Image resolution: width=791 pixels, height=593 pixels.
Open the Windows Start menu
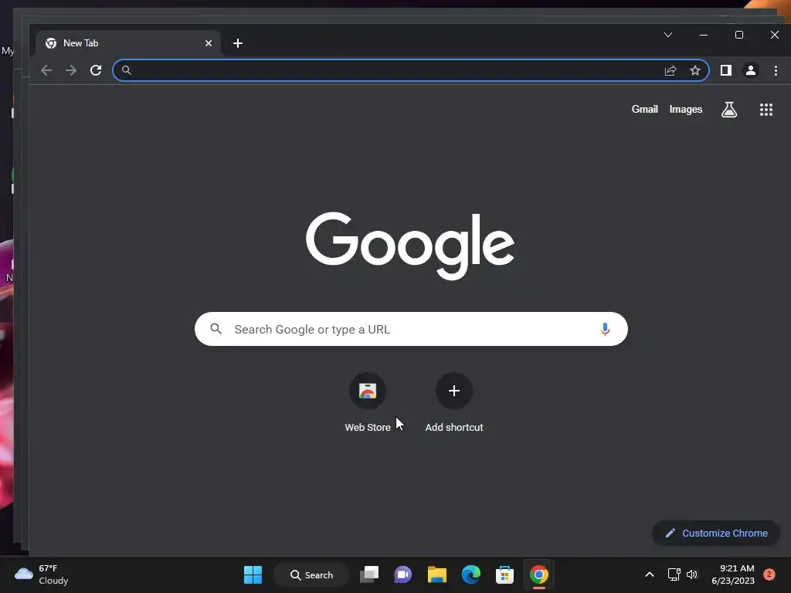tap(253, 574)
